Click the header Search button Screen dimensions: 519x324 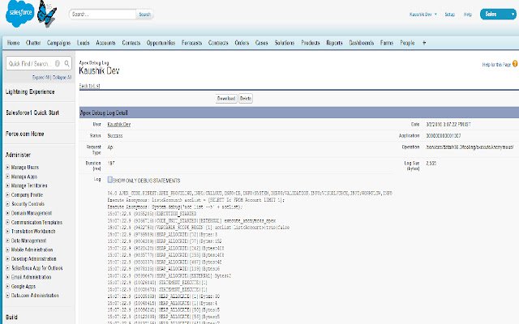144,15
